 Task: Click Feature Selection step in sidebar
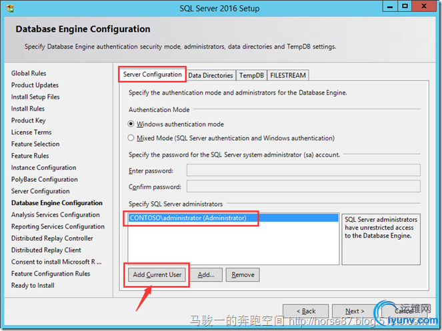[x=35, y=145]
